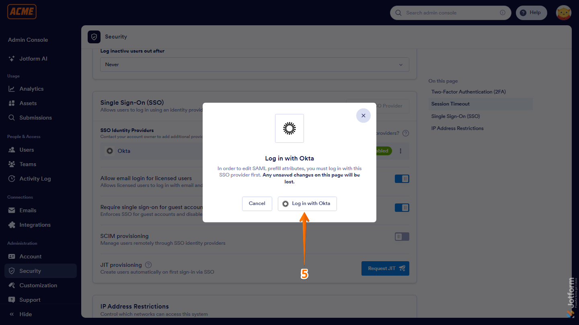This screenshot has width=579, height=325.
Task: Cancel the Okta login prompt
Action: [257, 203]
